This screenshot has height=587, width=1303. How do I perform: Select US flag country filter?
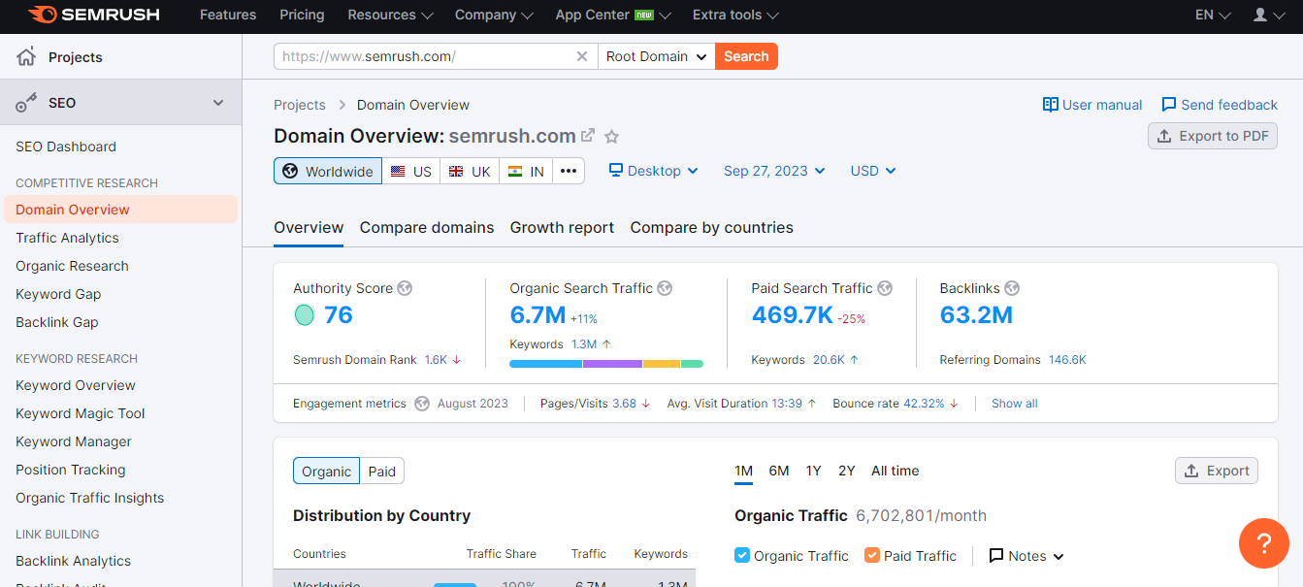pyautogui.click(x=410, y=171)
